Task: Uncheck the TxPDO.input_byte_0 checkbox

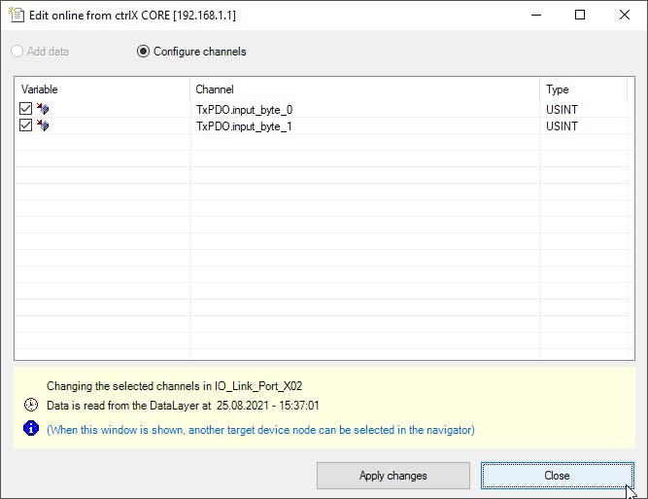Action: 25,109
